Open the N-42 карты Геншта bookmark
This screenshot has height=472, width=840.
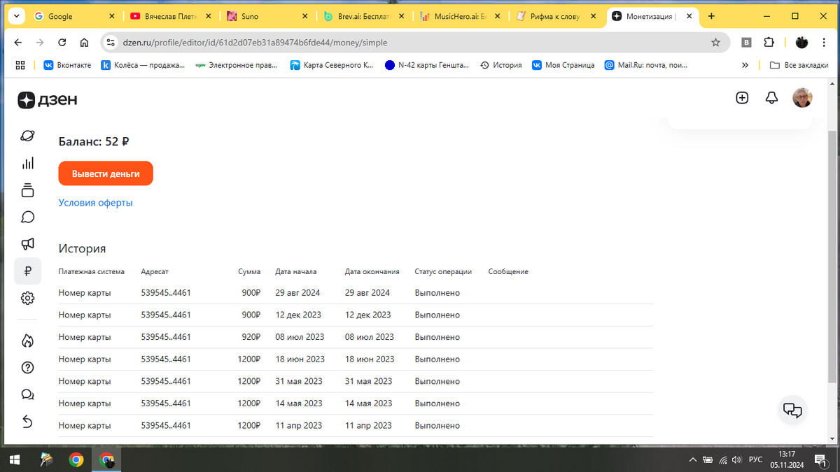point(427,65)
